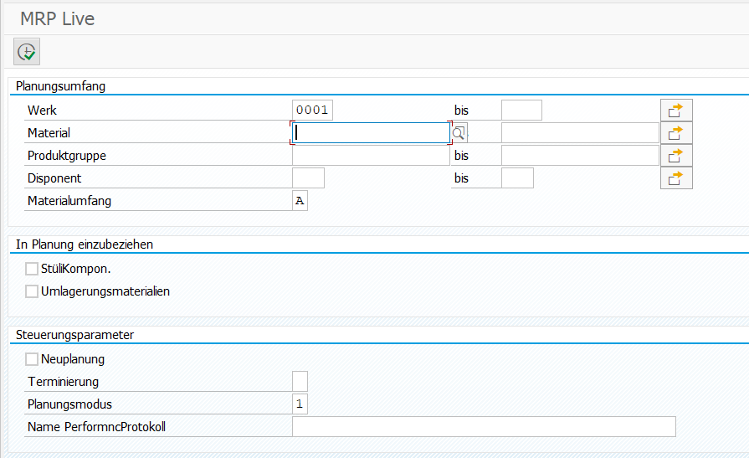
Task: Open the Material search help icon
Action: [x=459, y=133]
